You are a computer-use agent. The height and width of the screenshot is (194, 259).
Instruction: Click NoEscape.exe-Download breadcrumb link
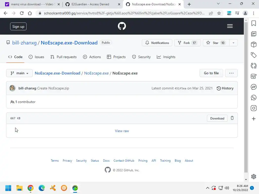(x=57, y=73)
